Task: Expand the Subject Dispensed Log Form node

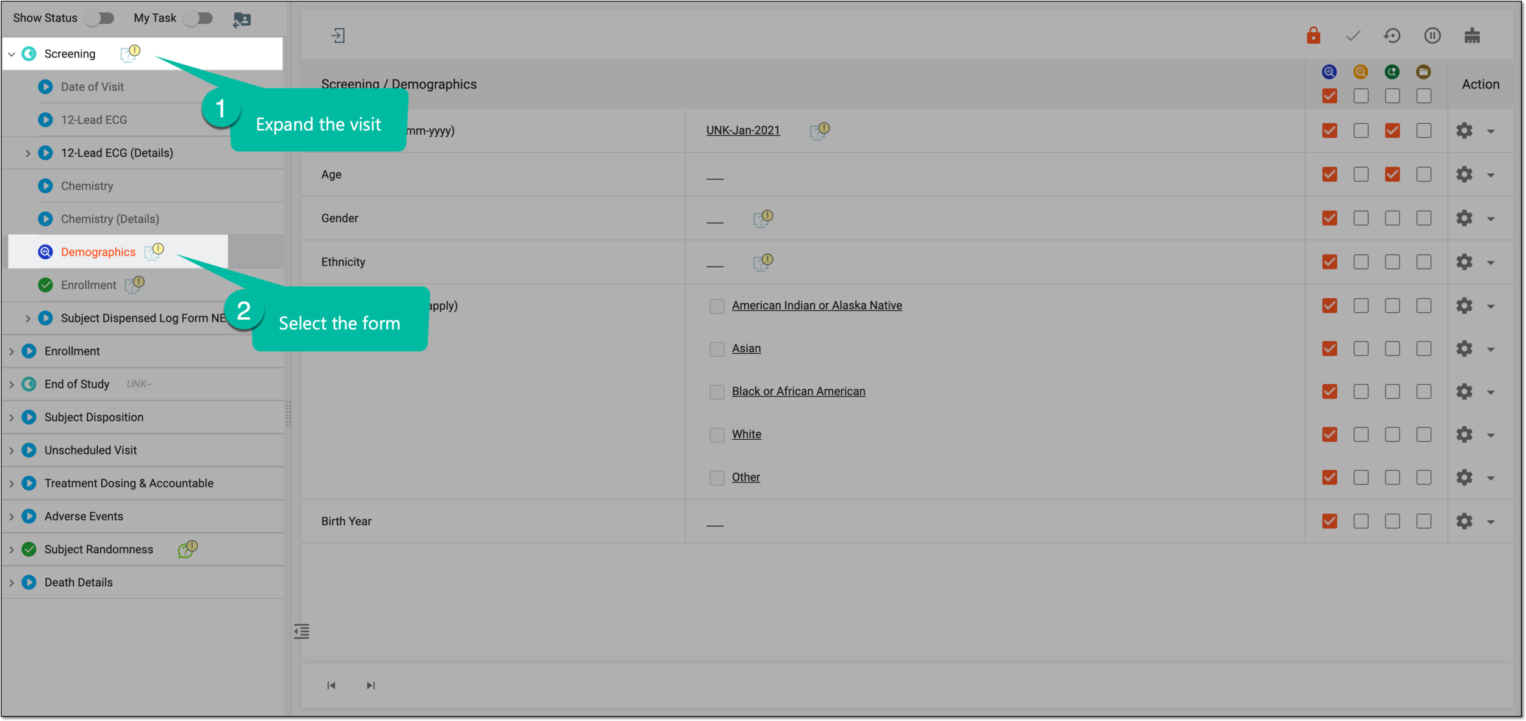Action: (27, 318)
